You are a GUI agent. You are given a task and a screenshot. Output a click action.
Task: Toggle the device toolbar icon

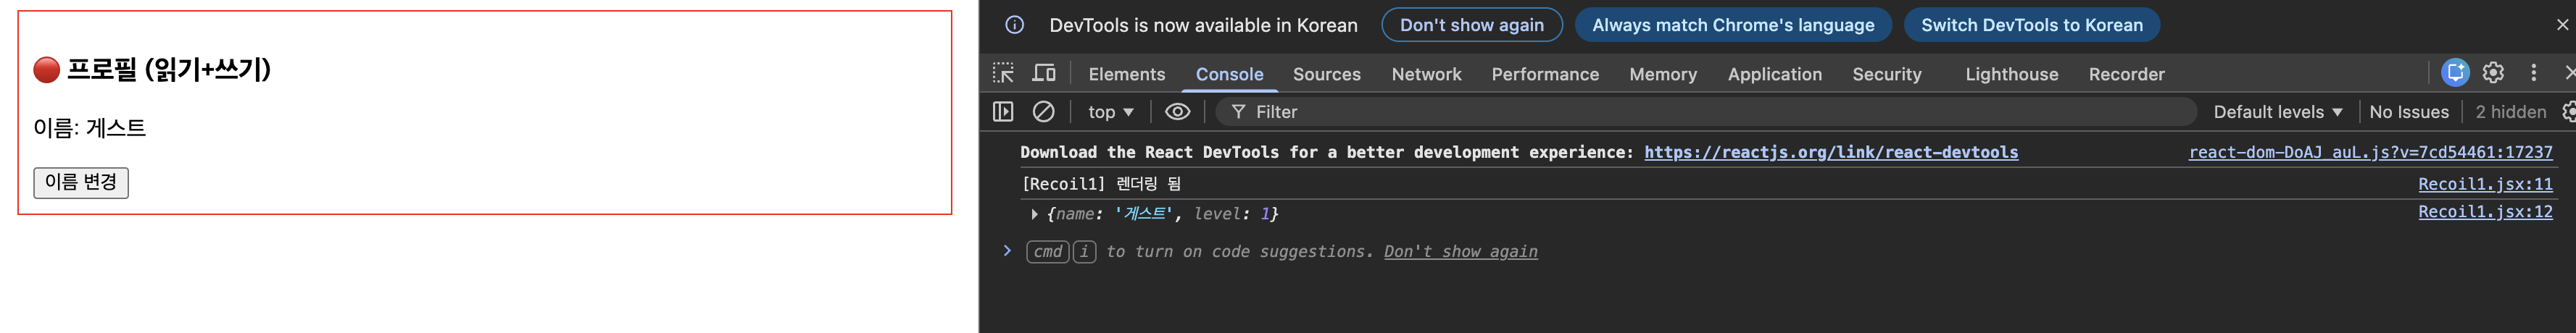point(1044,73)
